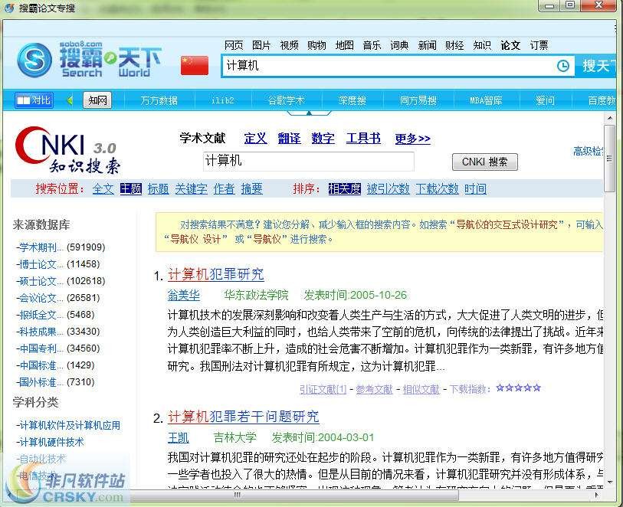Viewport: 623px width, 507px height.
Task: Click the CNKI logo
Action: (67, 150)
